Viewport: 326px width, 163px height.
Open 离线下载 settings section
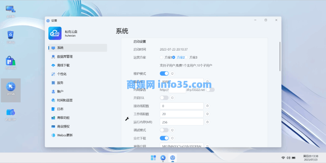pos(78,65)
